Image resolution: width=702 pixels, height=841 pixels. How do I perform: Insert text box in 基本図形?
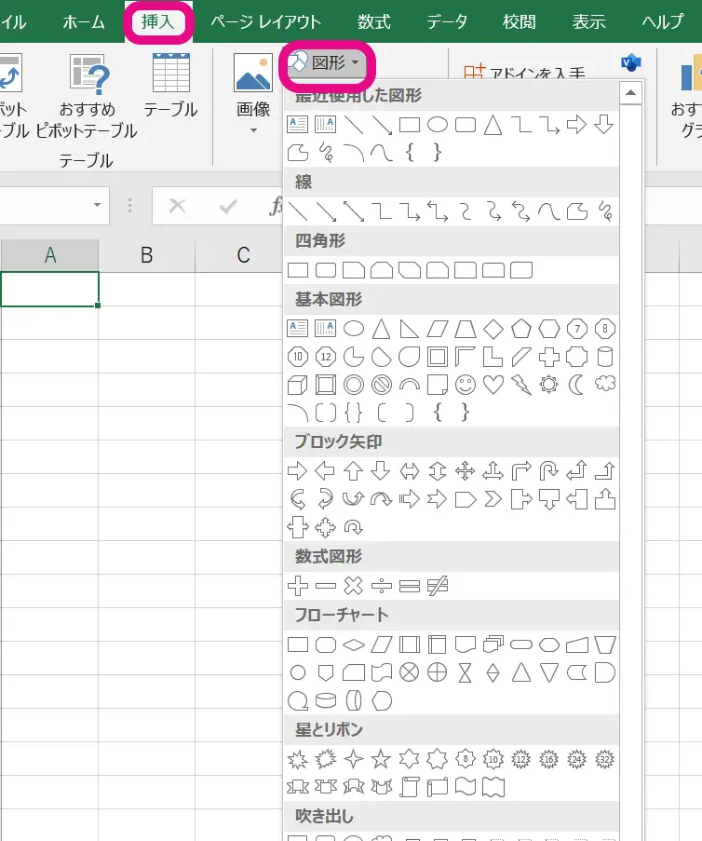click(x=298, y=329)
